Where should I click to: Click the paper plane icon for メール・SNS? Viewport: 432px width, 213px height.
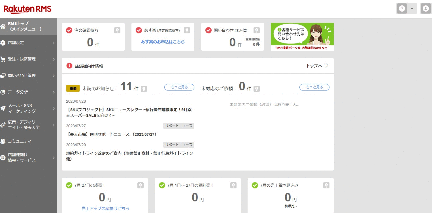pos(3,108)
